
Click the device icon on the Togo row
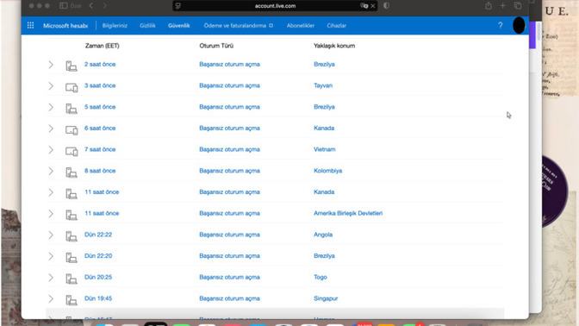click(72, 279)
